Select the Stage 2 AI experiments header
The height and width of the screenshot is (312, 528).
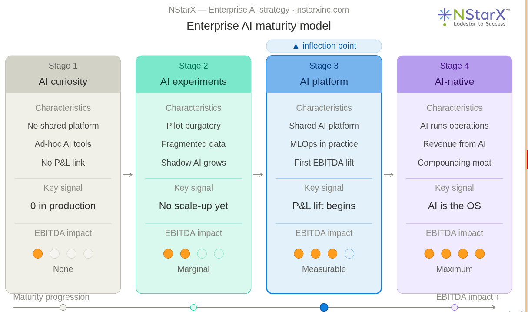tap(193, 74)
